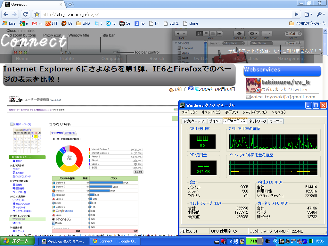Click the Search link in blog navigation

tap(157, 59)
